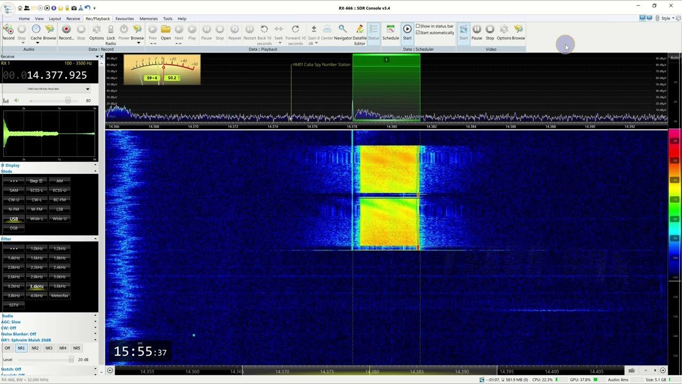Expand the Style dropdown menu
The image size is (682, 384).
click(668, 18)
